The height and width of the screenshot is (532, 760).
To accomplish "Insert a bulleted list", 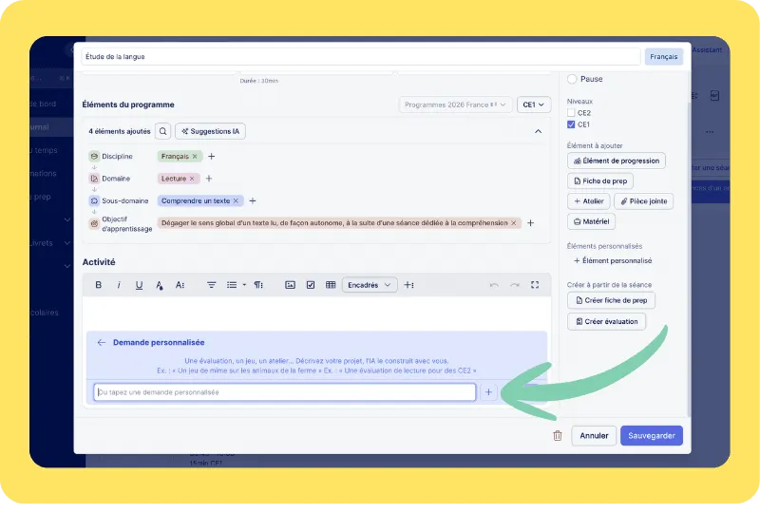I will 232,285.
